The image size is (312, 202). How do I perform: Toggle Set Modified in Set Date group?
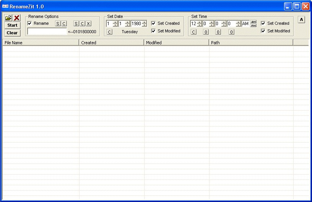coord(153,31)
